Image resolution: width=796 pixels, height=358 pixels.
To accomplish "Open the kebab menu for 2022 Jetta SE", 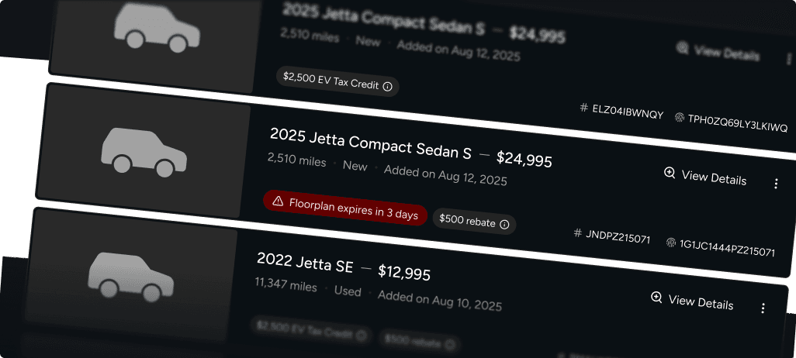I will pyautogui.click(x=763, y=308).
